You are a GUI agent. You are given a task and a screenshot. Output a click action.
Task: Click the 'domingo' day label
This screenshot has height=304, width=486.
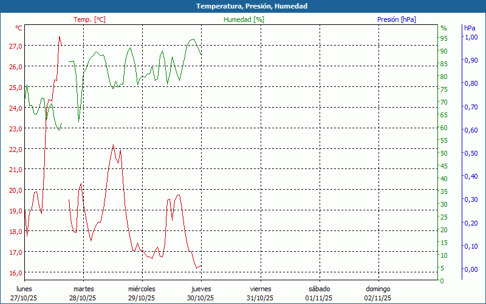tap(378, 289)
